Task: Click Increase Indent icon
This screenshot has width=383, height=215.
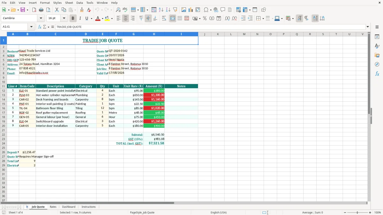Action: 243,18
